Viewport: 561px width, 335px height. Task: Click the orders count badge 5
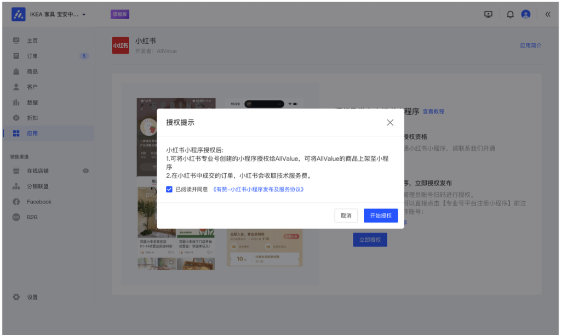[x=84, y=56]
